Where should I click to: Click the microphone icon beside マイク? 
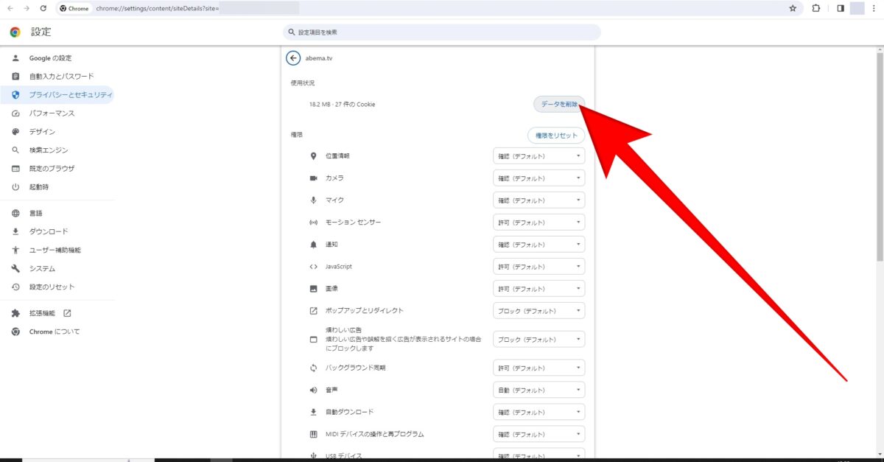pyautogui.click(x=312, y=200)
